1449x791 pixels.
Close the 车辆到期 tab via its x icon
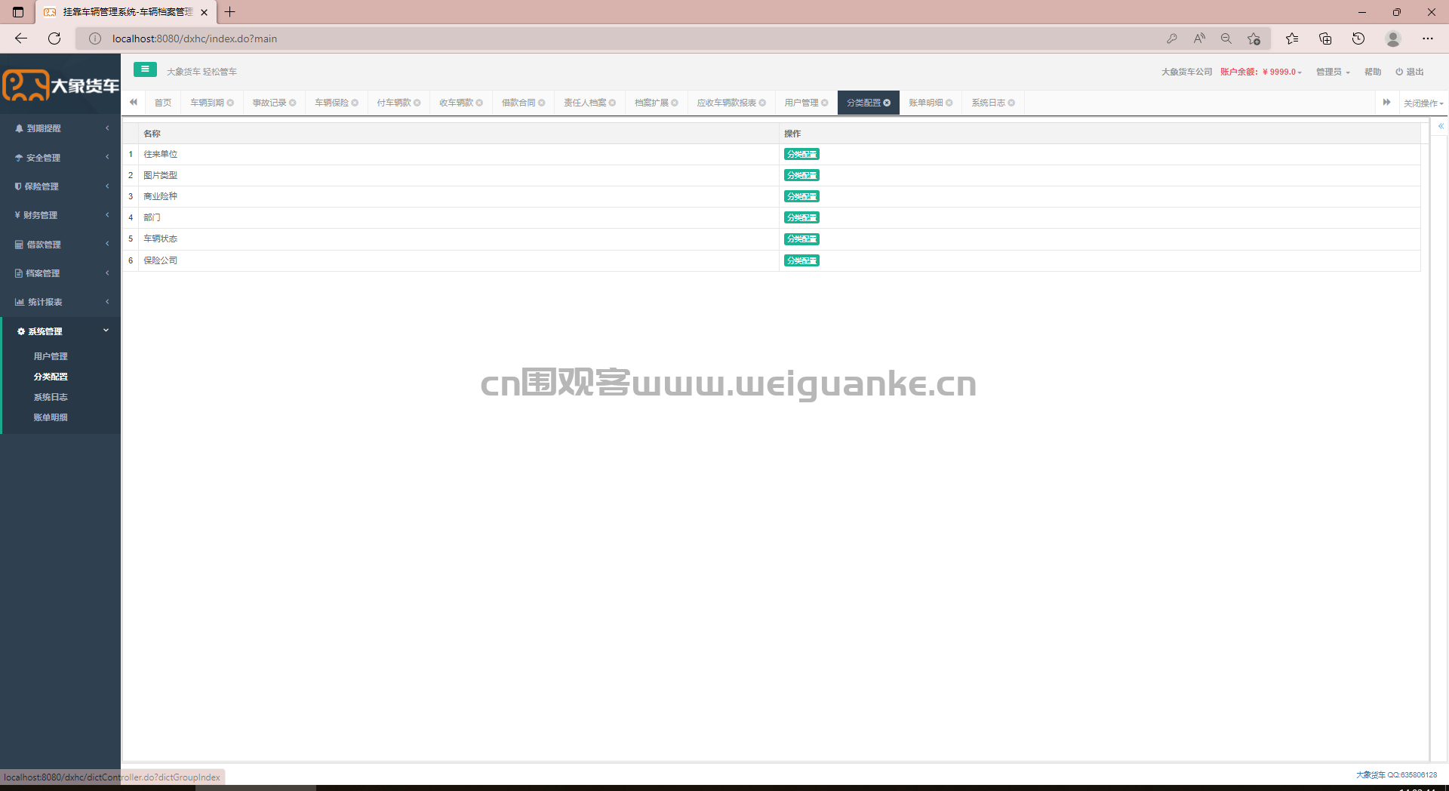[x=230, y=103]
